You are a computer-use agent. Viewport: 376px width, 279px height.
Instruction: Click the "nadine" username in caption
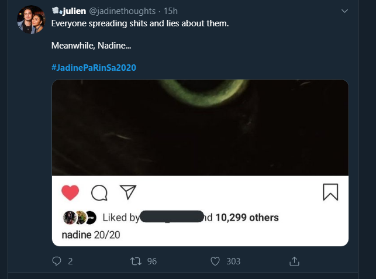click(x=76, y=234)
